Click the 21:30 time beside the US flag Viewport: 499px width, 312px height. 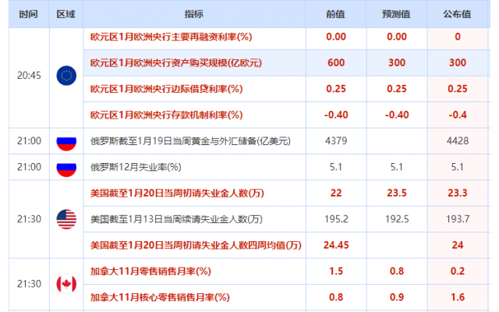pyautogui.click(x=29, y=219)
